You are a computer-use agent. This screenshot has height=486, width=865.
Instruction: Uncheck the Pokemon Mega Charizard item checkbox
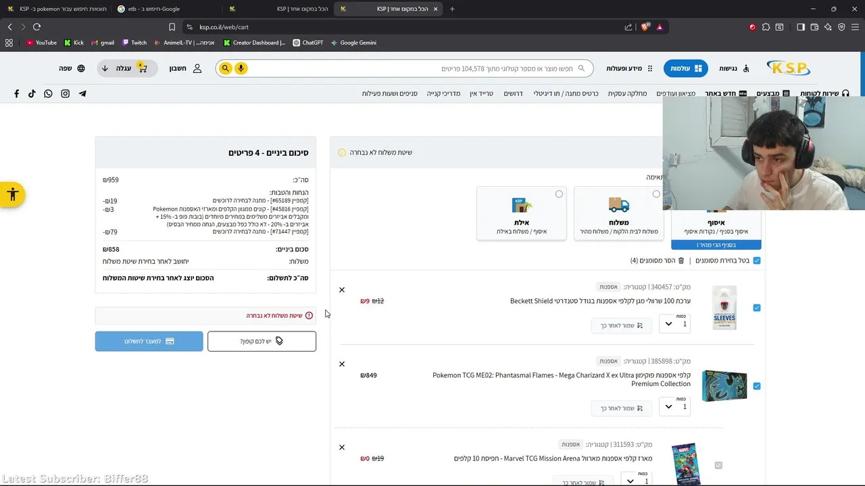click(757, 386)
